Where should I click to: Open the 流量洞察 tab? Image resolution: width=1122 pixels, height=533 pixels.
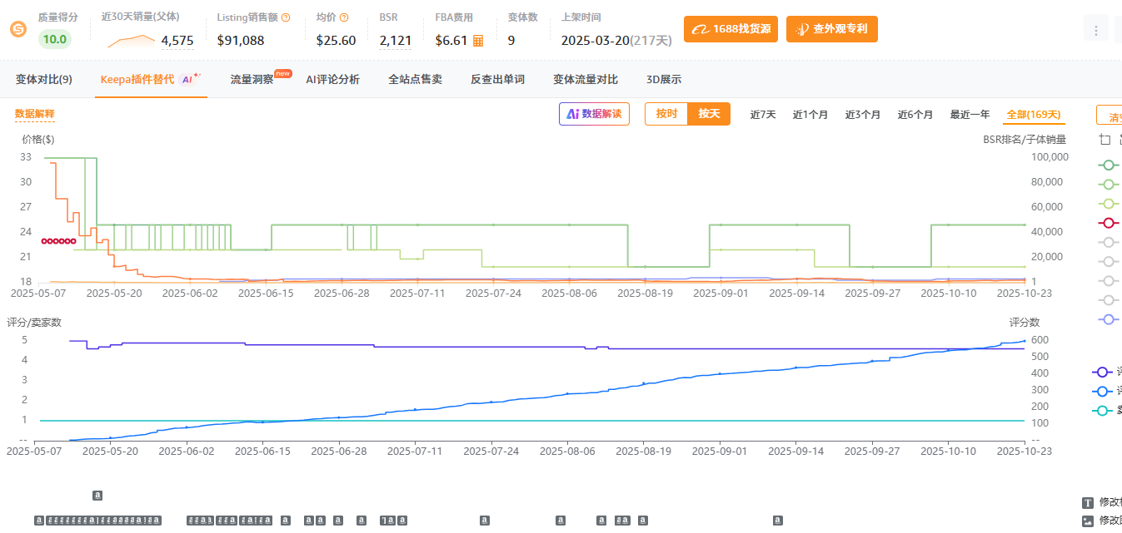point(252,80)
